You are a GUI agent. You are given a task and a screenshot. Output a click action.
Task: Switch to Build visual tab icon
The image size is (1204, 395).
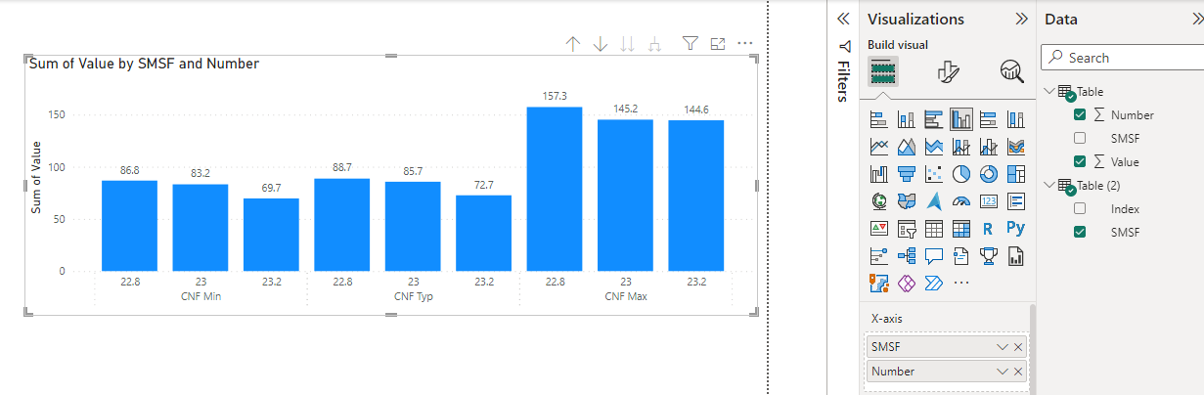coord(883,71)
